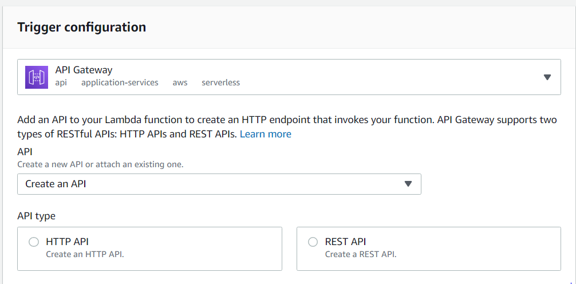The image size is (576, 284).
Task: Click the 'application-services' tag
Action: coord(120,82)
